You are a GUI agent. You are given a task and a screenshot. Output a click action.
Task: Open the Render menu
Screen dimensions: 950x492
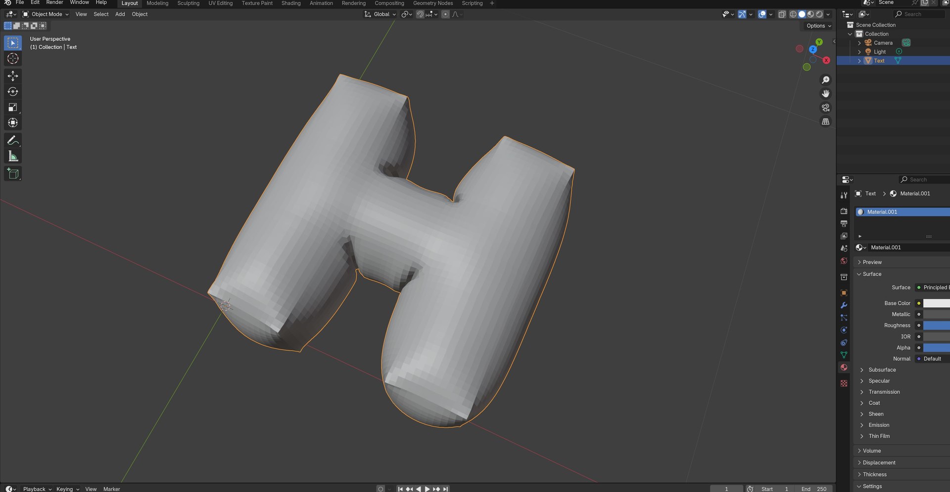tap(54, 3)
